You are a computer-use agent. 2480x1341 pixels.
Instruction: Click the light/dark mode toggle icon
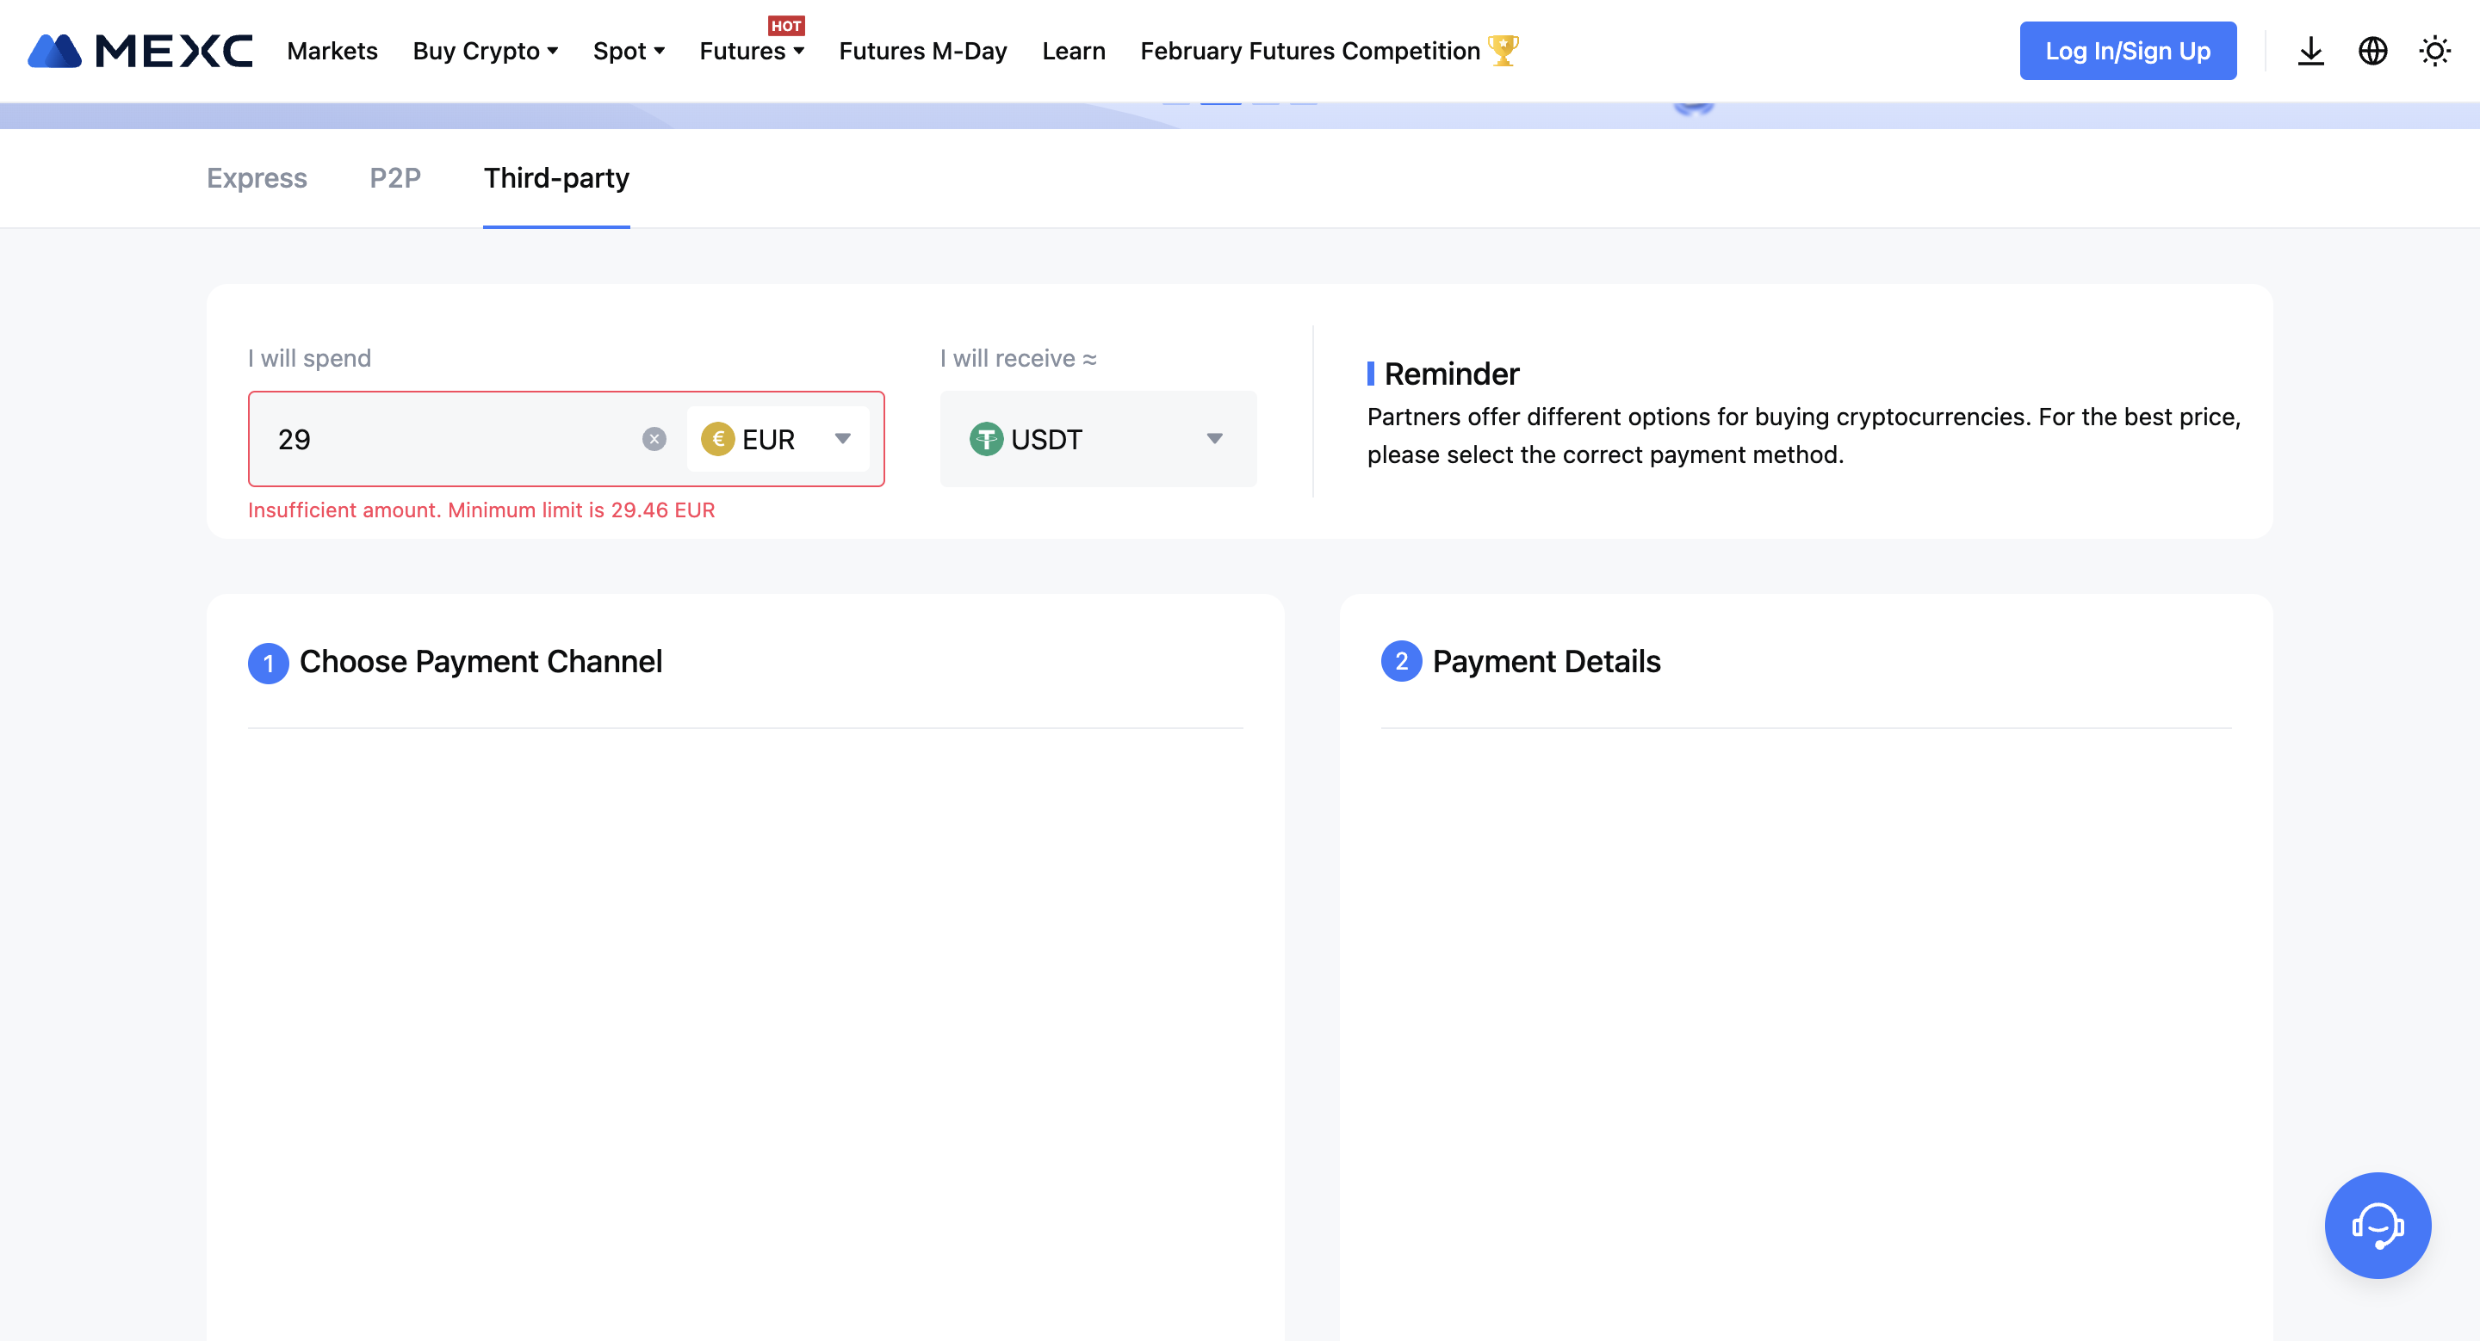click(x=2433, y=50)
